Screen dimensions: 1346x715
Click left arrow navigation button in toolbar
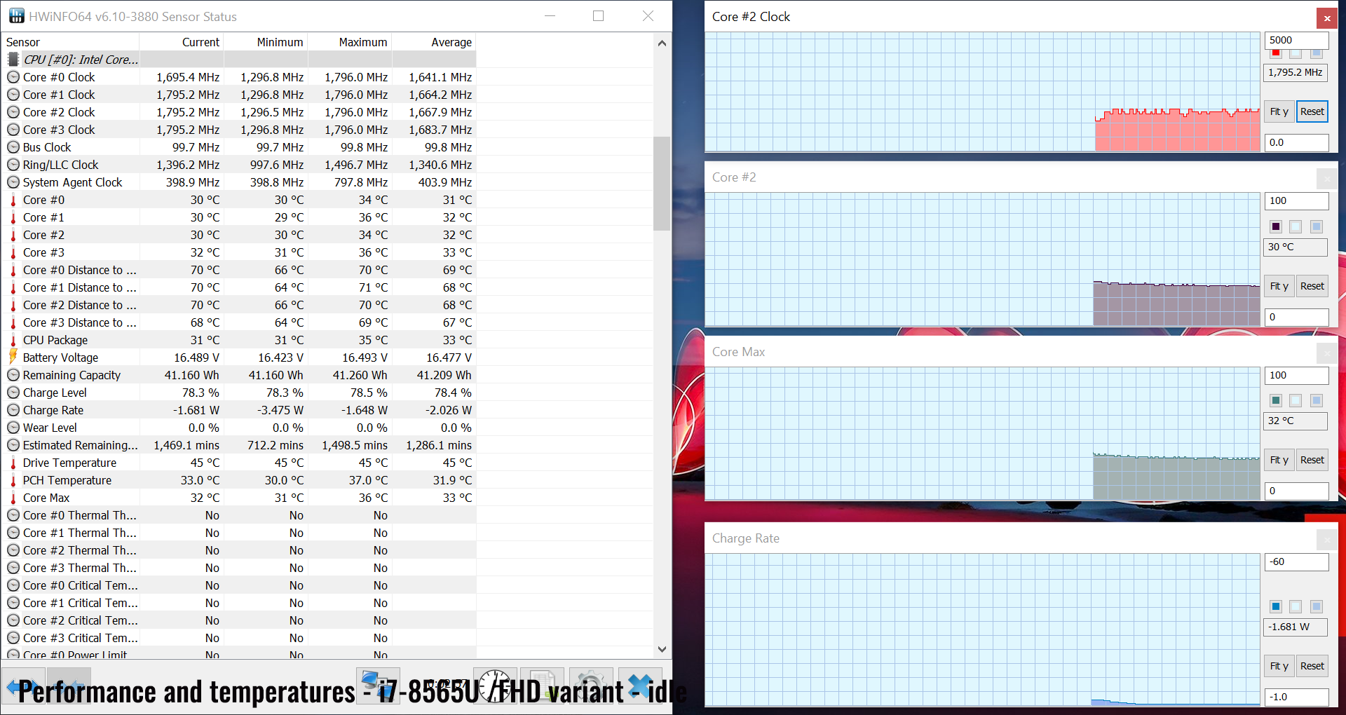pyautogui.click(x=24, y=687)
